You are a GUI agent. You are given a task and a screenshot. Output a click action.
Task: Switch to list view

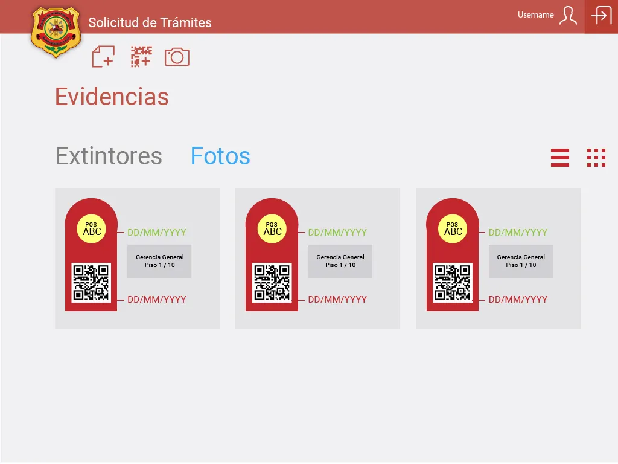point(560,158)
